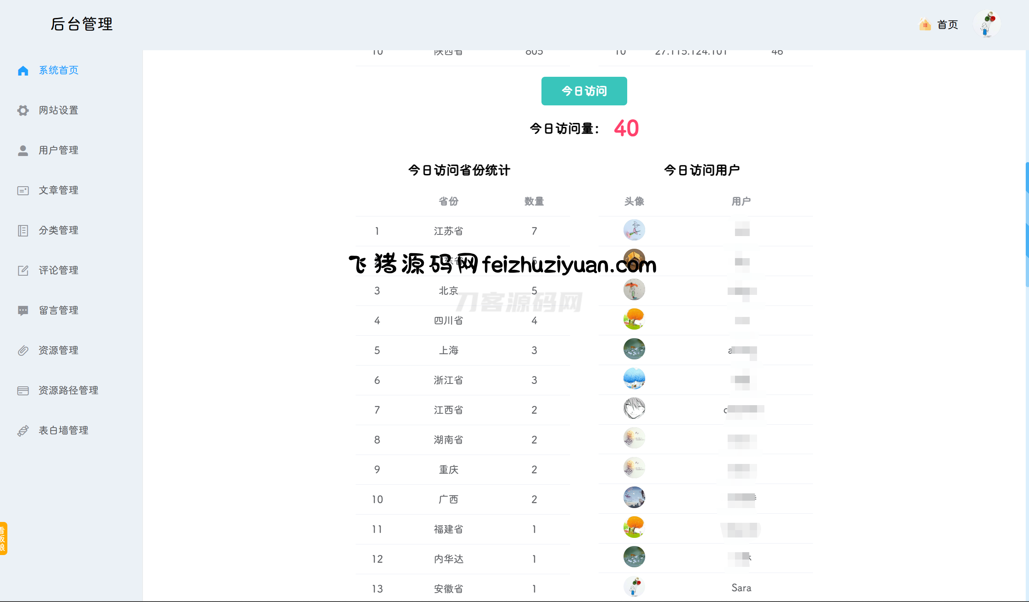Click the paperclip icon for 资源管理
This screenshot has height=602, width=1029.
[x=23, y=350]
